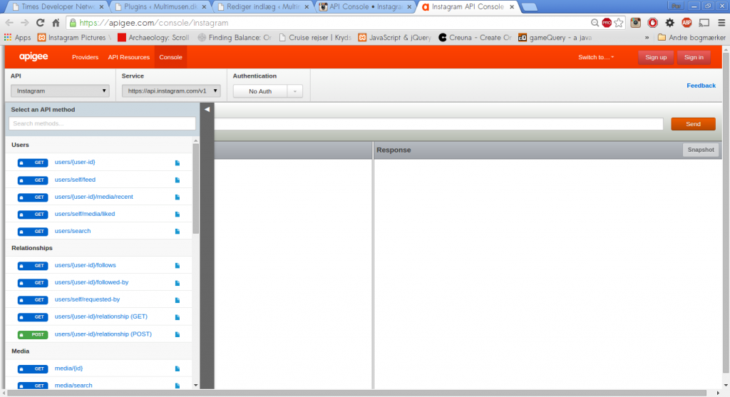Open the API Instagram dropdown
This screenshot has height=397, width=730.
click(60, 91)
